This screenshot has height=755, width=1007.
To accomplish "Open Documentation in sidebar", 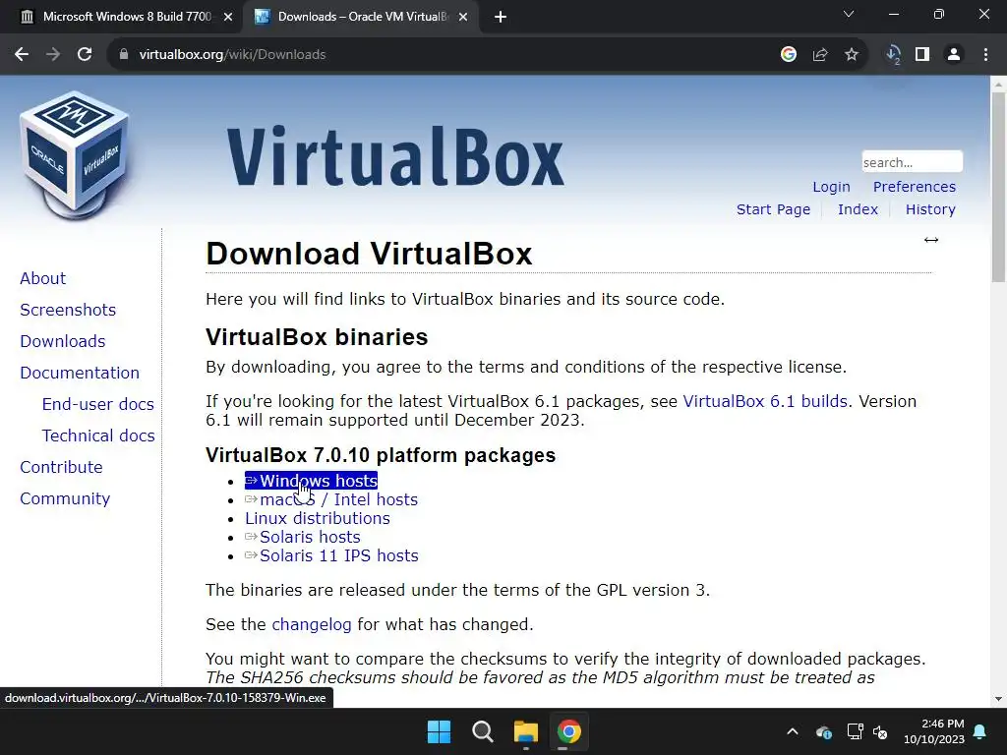I will pyautogui.click(x=80, y=373).
